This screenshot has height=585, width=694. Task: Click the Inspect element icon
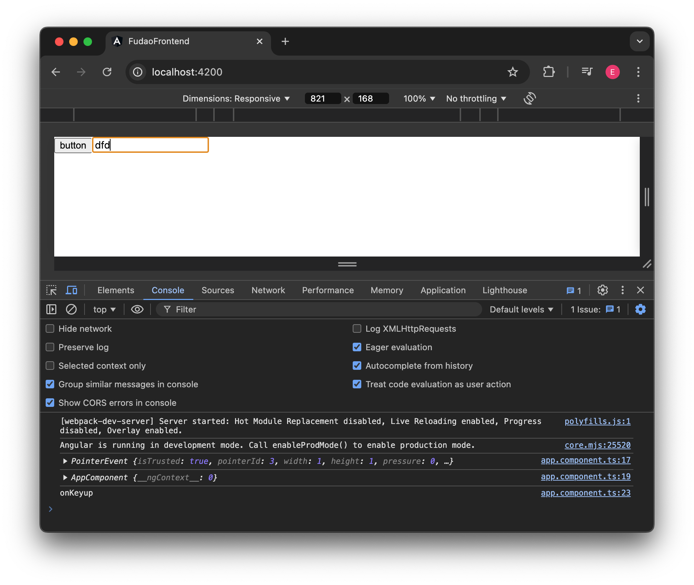pos(52,290)
